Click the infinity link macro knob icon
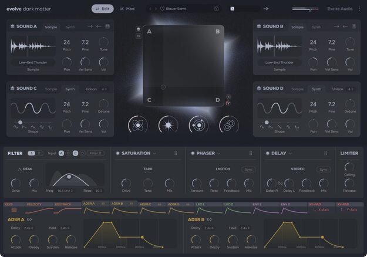 229,126
